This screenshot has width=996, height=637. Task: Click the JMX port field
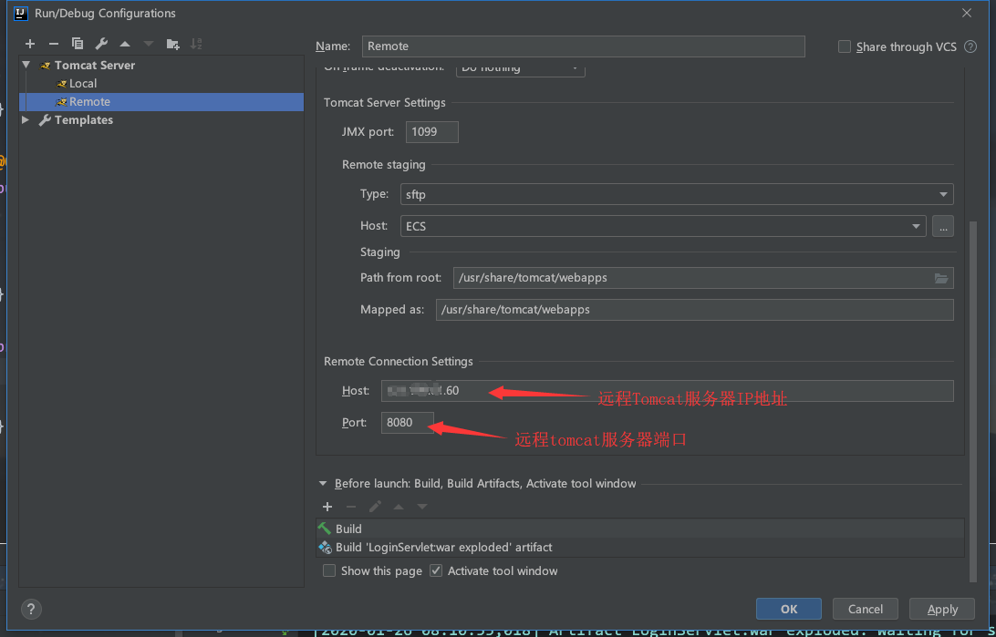point(432,132)
